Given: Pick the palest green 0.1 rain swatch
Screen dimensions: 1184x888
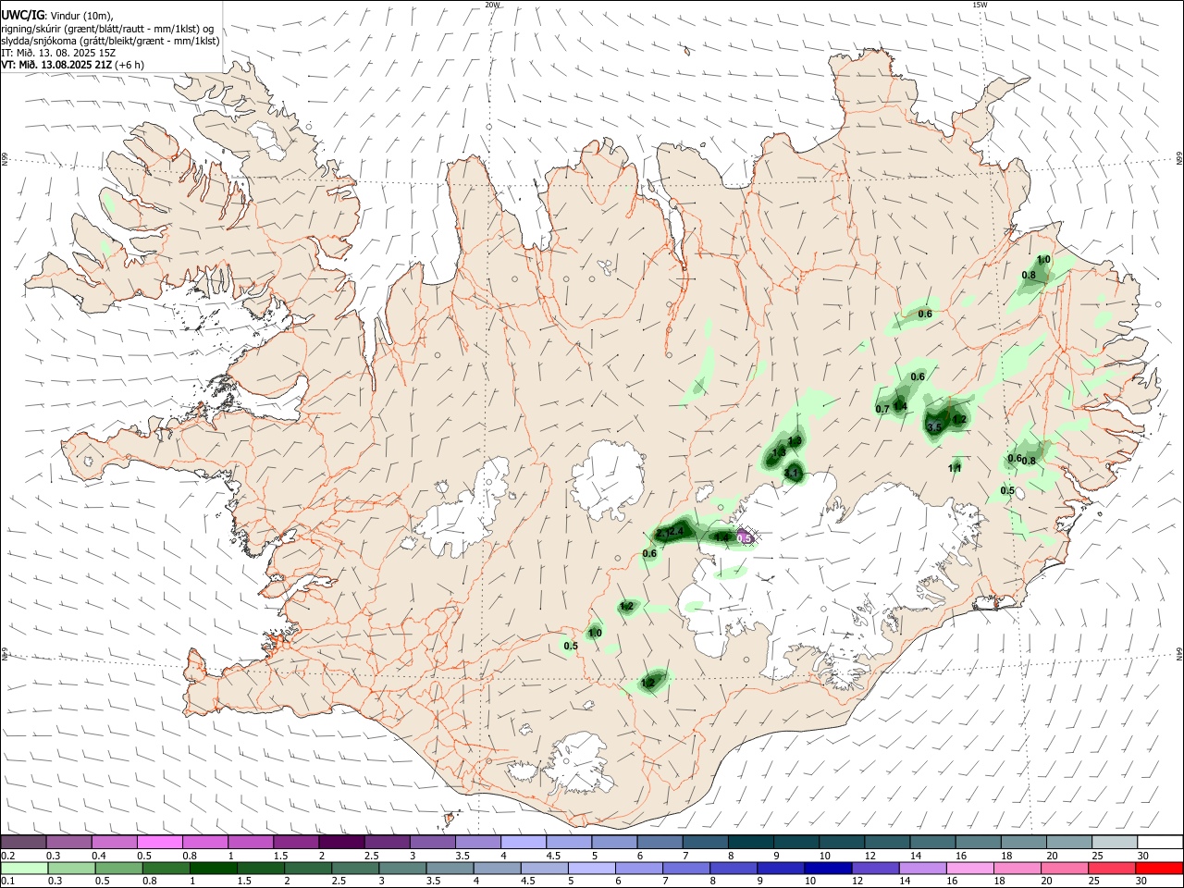Looking at the screenshot, I should pyautogui.click(x=24, y=868).
